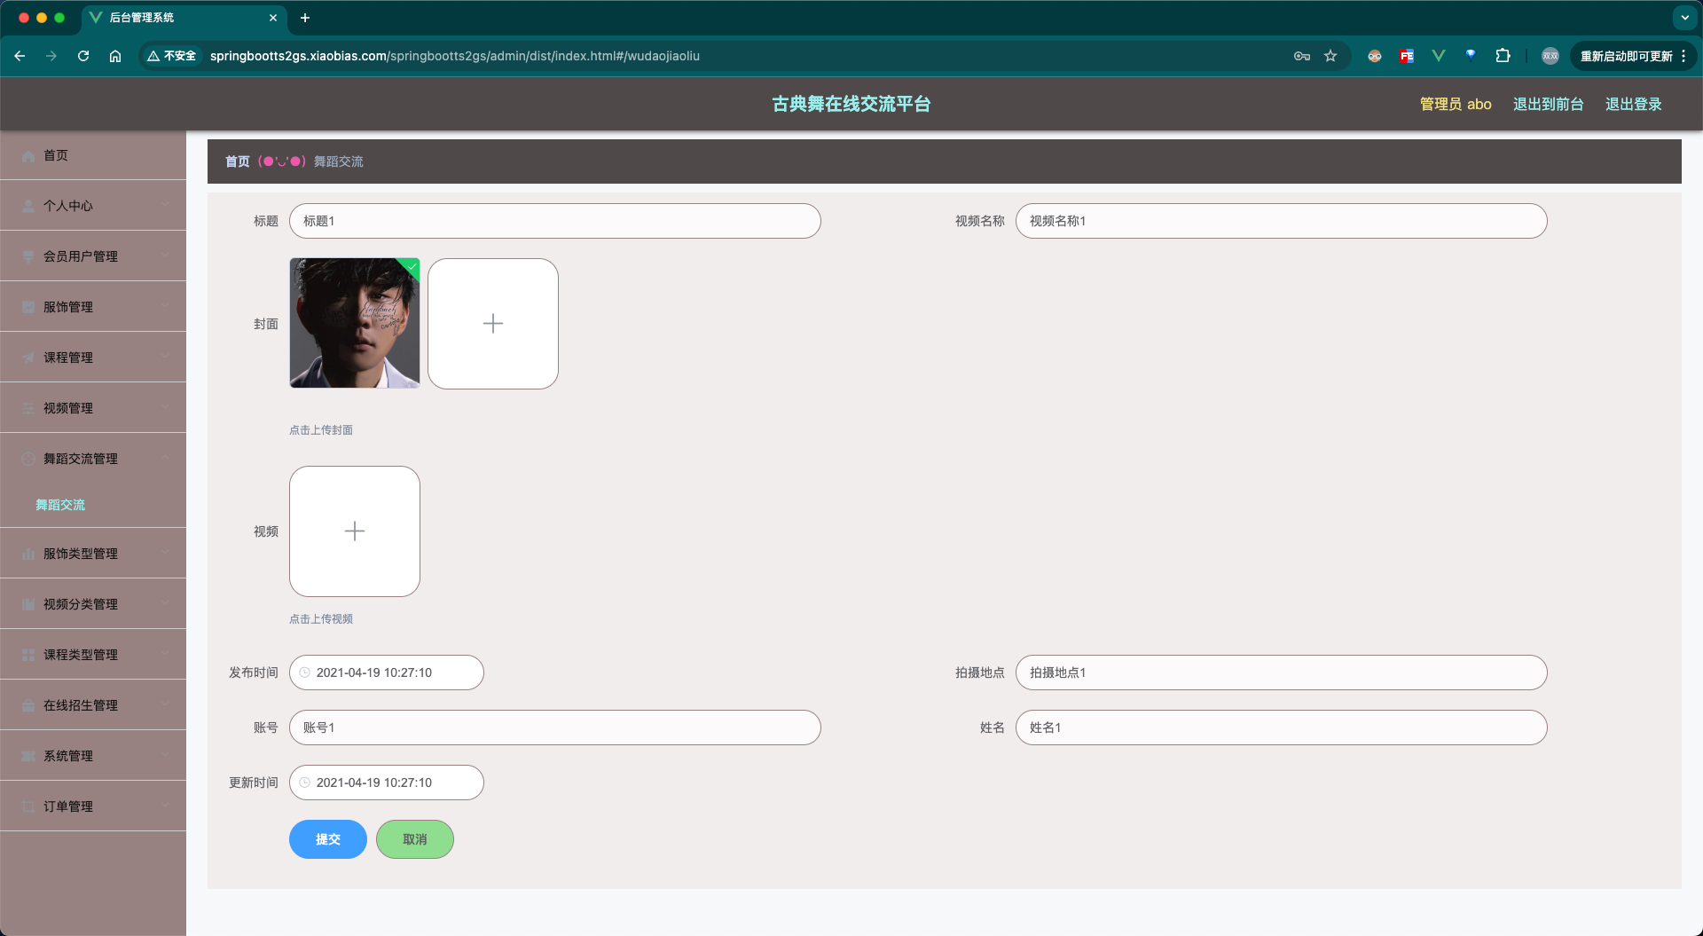This screenshot has width=1703, height=936.
Task: Expand the 课程类型管理 menu
Action: [x=93, y=655]
